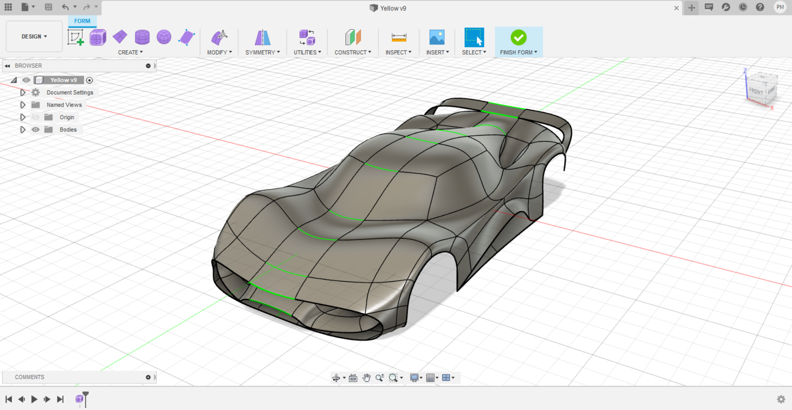The width and height of the screenshot is (792, 410).
Task: Click the form feature in timeline
Action: pyautogui.click(x=79, y=399)
